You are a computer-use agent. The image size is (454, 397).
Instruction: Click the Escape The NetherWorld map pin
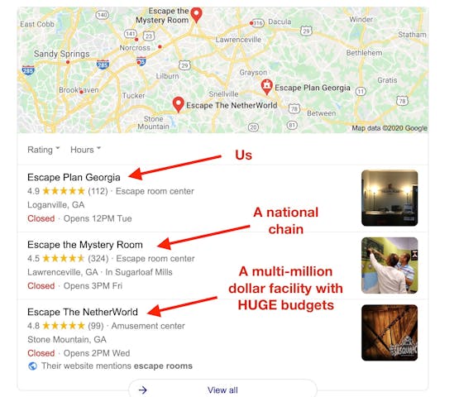[x=179, y=104]
